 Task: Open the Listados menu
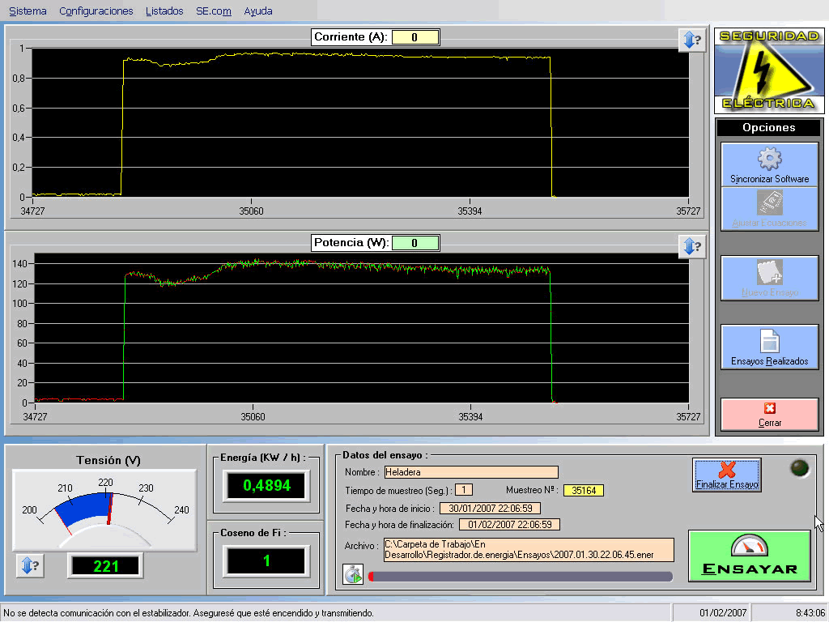pyautogui.click(x=164, y=11)
